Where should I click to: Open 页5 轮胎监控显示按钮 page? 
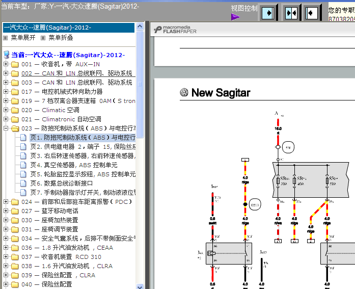click(x=83, y=174)
